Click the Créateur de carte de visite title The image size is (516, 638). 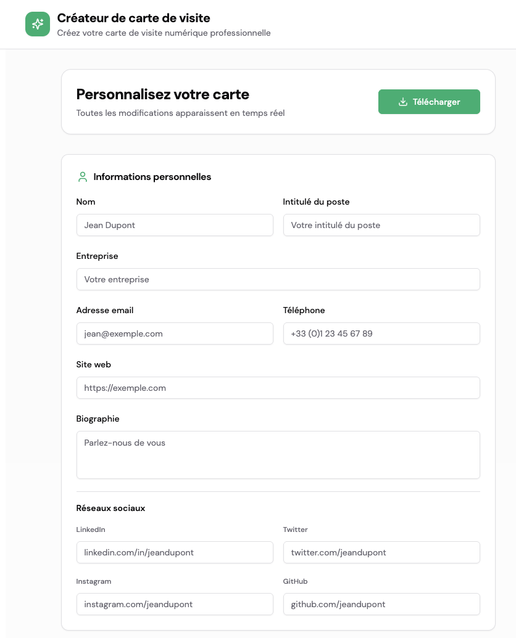[133, 18]
